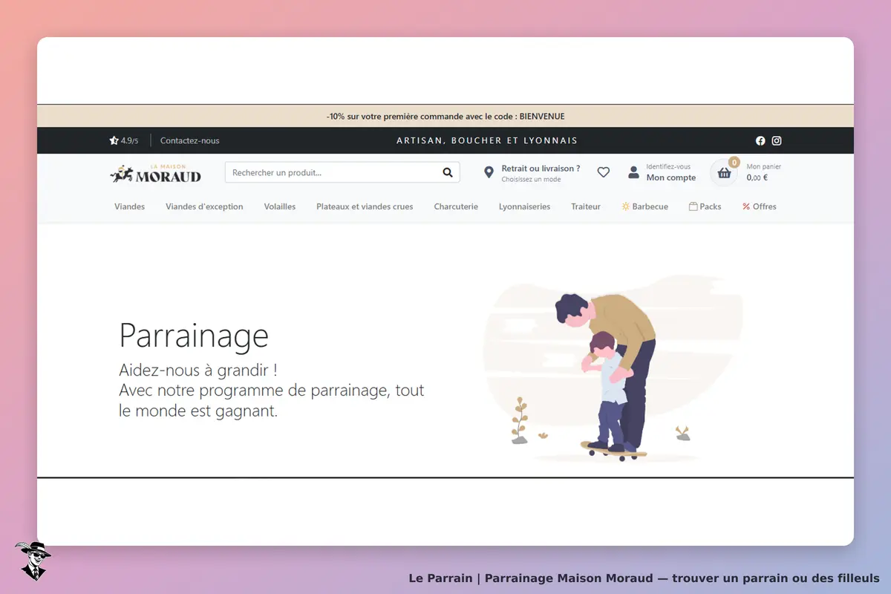Click the Le Parrain mascot logo
Image resolution: width=891 pixels, height=594 pixels.
click(33, 561)
